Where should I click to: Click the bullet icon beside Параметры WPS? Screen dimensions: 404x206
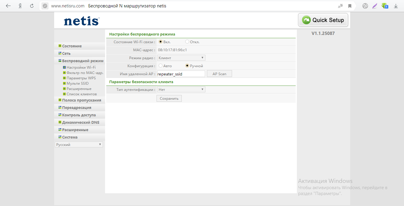pos(64,78)
